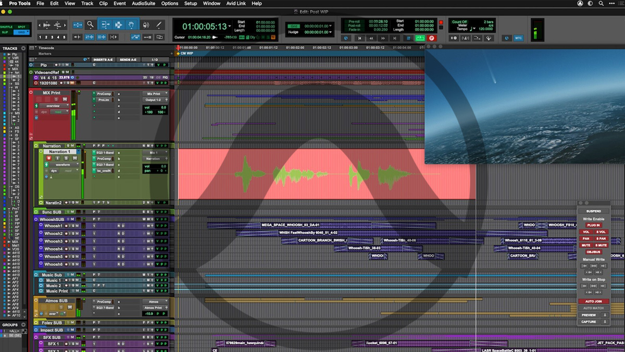This screenshot has width=625, height=352.
Task: Click the SUSPEND automation button
Action: tap(594, 211)
